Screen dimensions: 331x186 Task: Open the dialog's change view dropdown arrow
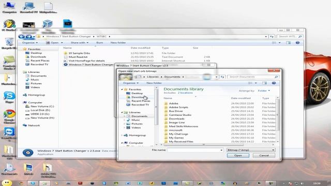(256, 83)
